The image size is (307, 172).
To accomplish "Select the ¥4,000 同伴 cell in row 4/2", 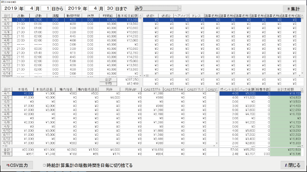I will click(x=109, y=98).
